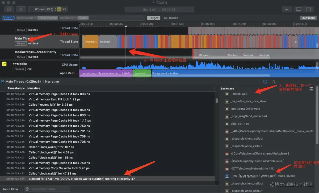This screenshot has height=193, width=319.
Task: Toggle the Backtrace frame compression icon
Action: click(312, 88)
